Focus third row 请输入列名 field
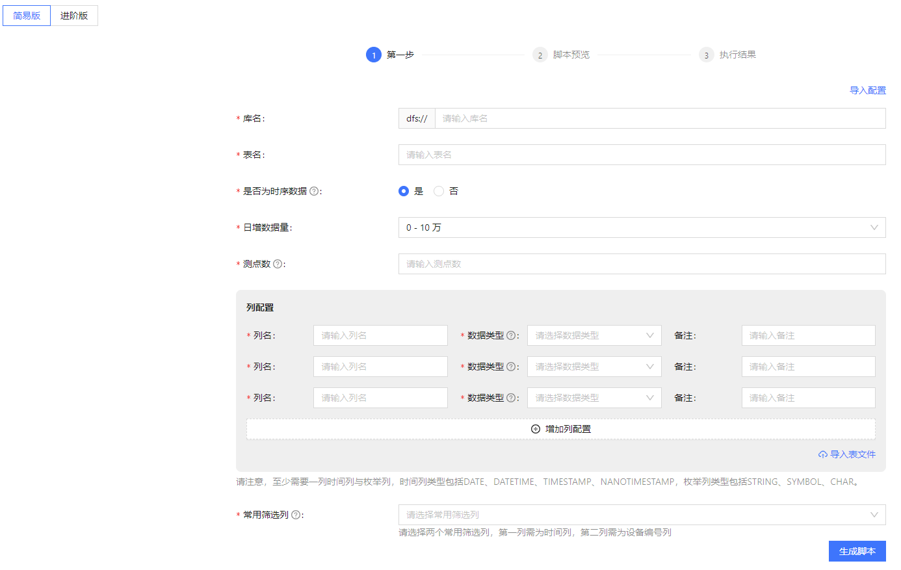This screenshot has width=901, height=570. click(380, 398)
